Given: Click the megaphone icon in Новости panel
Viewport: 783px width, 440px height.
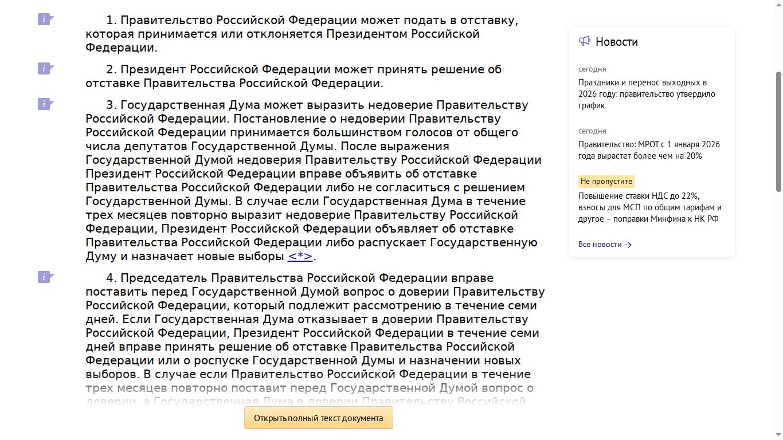Looking at the screenshot, I should click(x=584, y=41).
